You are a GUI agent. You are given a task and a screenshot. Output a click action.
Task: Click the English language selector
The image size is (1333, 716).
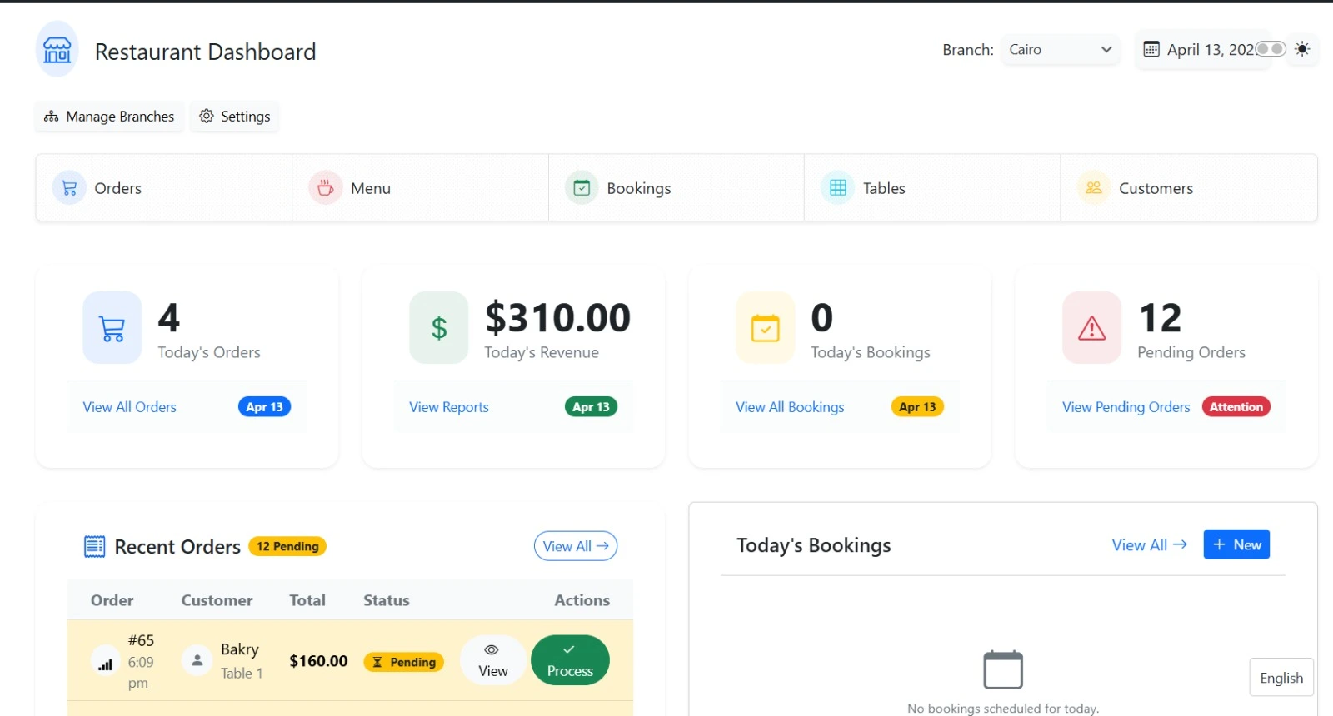tap(1281, 677)
